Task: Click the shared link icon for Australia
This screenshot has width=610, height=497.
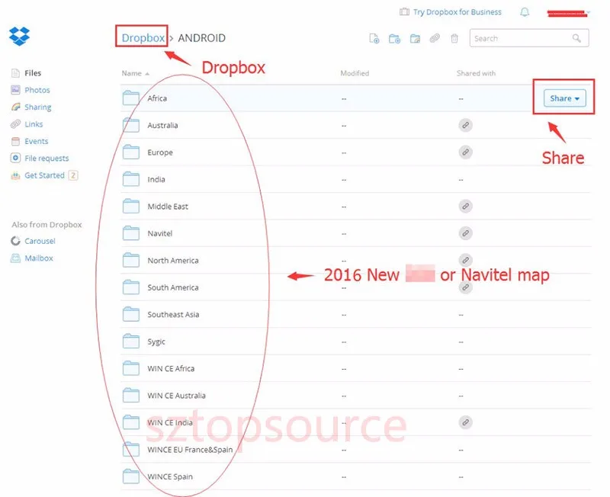Action: pyautogui.click(x=465, y=125)
